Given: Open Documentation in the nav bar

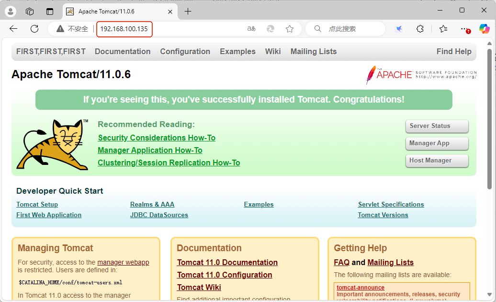Looking at the screenshot, I should 123,52.
